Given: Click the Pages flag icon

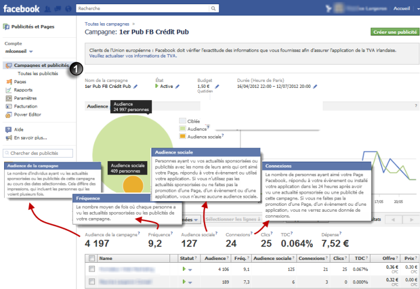Looking at the screenshot, I should [x=9, y=82].
